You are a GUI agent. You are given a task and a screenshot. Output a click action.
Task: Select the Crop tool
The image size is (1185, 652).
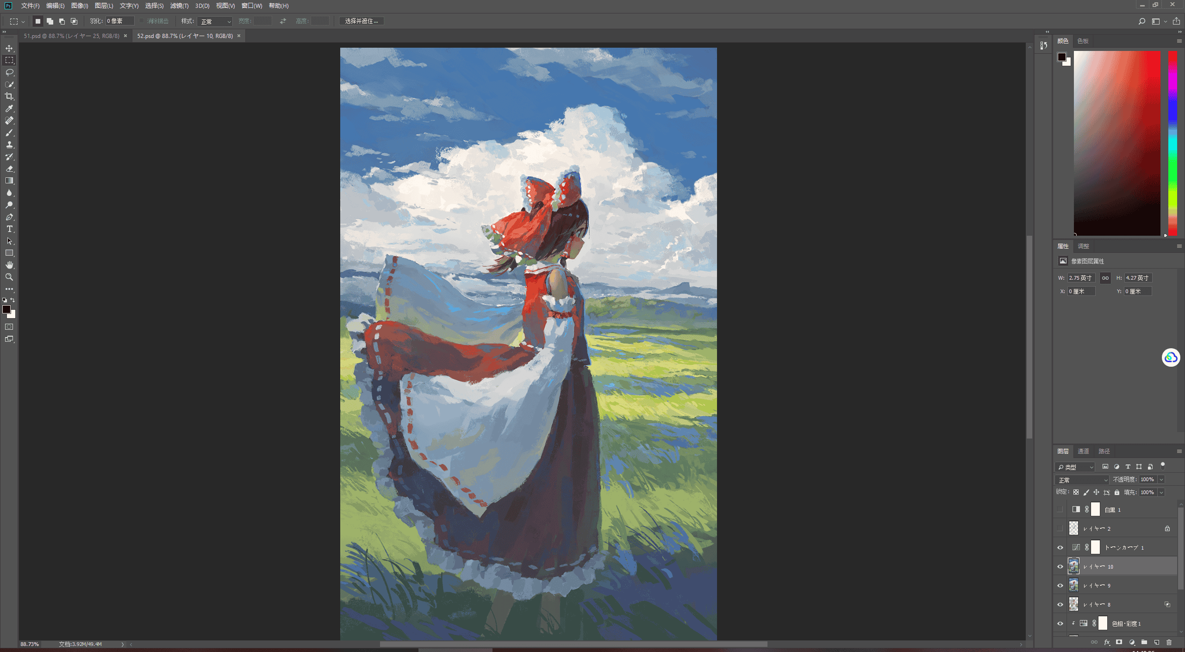click(x=9, y=96)
